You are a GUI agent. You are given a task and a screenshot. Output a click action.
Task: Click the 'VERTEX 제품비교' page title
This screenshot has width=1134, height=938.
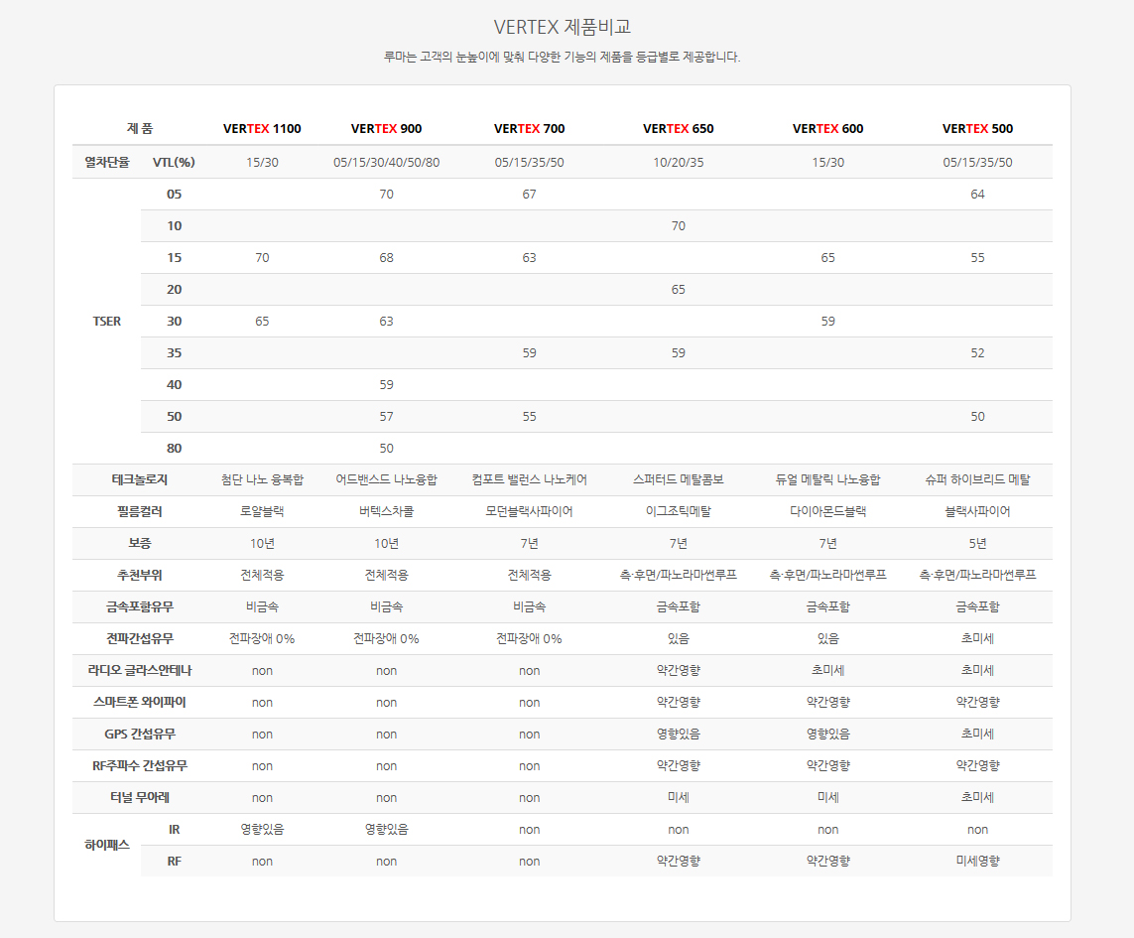(562, 27)
